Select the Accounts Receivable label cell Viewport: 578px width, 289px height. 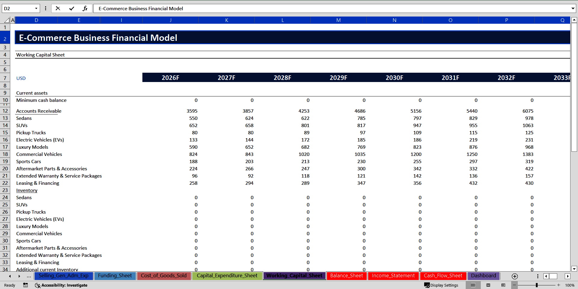[x=39, y=111]
